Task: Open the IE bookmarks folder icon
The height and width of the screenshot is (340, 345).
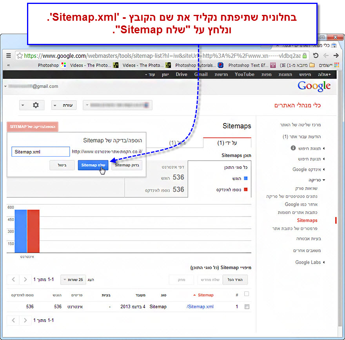Action: [x=312, y=65]
